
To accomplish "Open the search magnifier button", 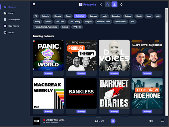I will 108,5.
